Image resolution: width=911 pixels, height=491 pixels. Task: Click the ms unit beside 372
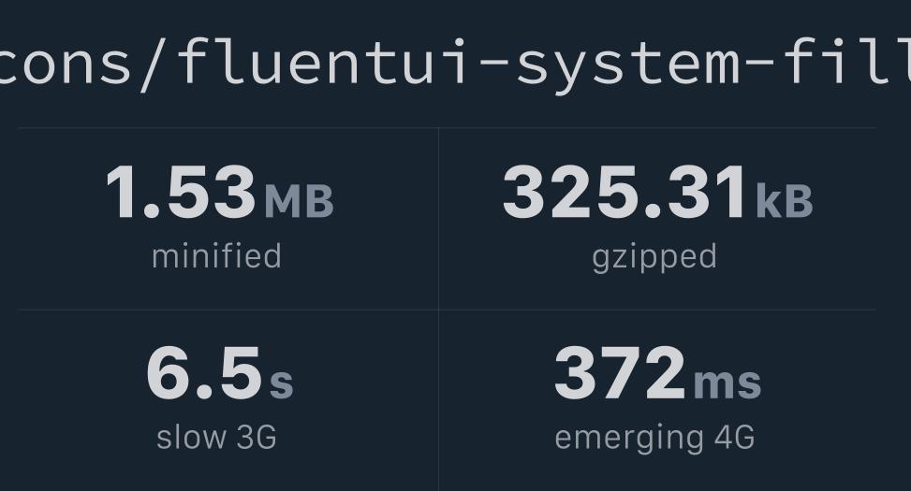coord(727,382)
